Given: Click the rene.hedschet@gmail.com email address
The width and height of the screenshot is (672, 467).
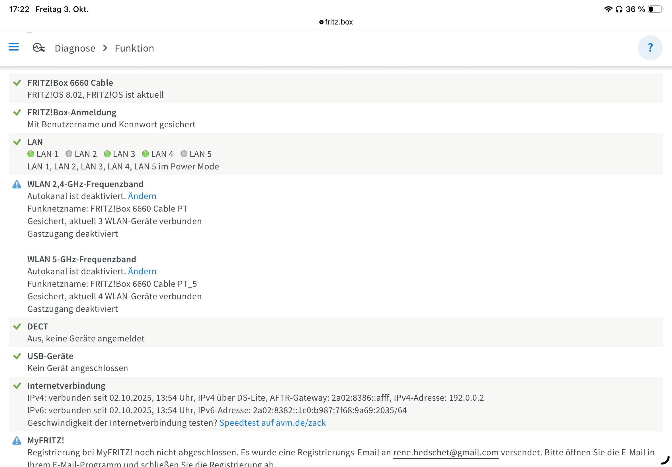Looking at the screenshot, I should pos(446,452).
